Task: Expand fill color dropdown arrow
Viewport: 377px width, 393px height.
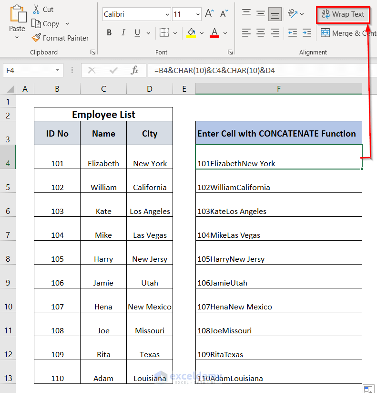Action: [202, 33]
